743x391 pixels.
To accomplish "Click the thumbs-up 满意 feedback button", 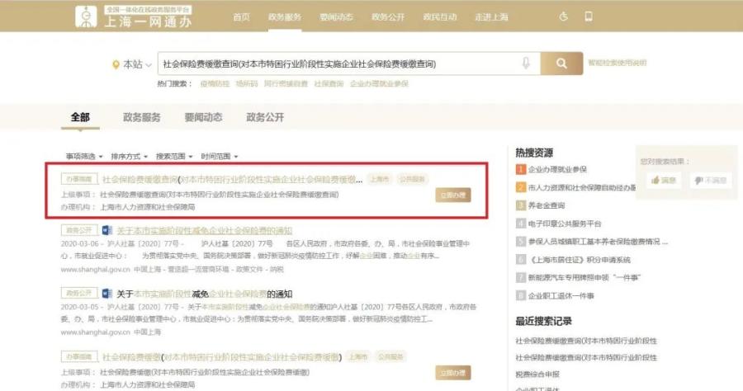I will click(664, 180).
